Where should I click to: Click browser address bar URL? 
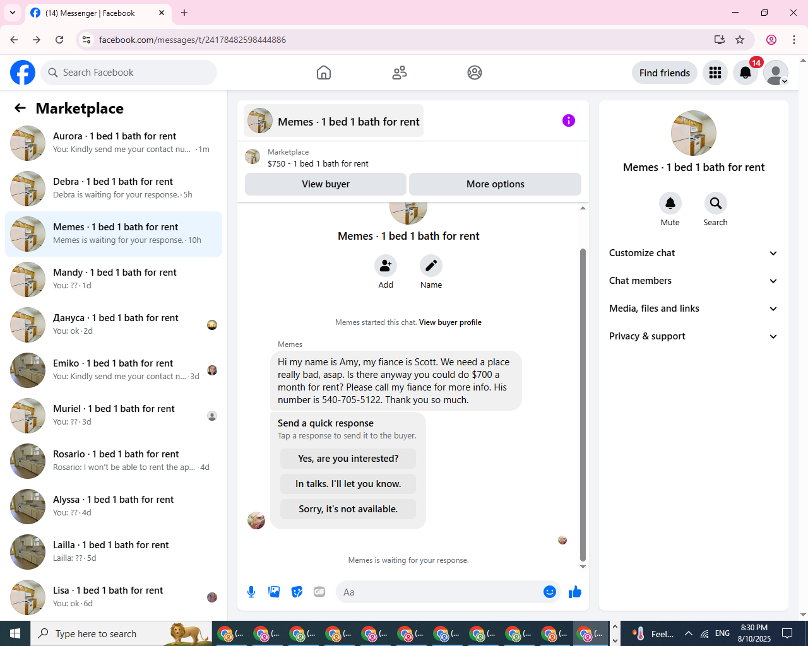click(193, 40)
